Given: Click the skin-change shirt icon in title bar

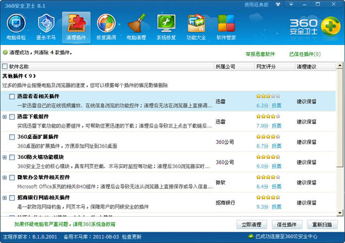Looking at the screenshot, I should pyautogui.click(x=278, y=4).
